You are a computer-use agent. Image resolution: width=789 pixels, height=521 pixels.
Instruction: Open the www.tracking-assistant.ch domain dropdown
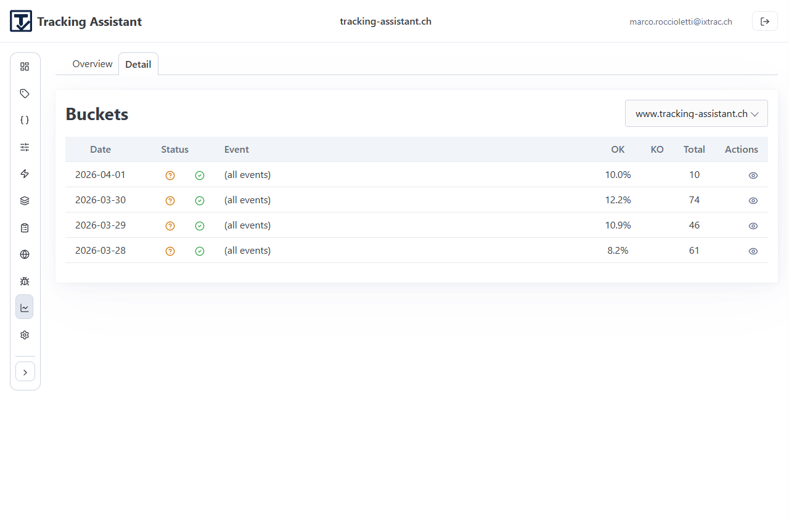696,114
